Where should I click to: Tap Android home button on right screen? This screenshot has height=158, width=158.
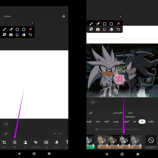[122, 154]
